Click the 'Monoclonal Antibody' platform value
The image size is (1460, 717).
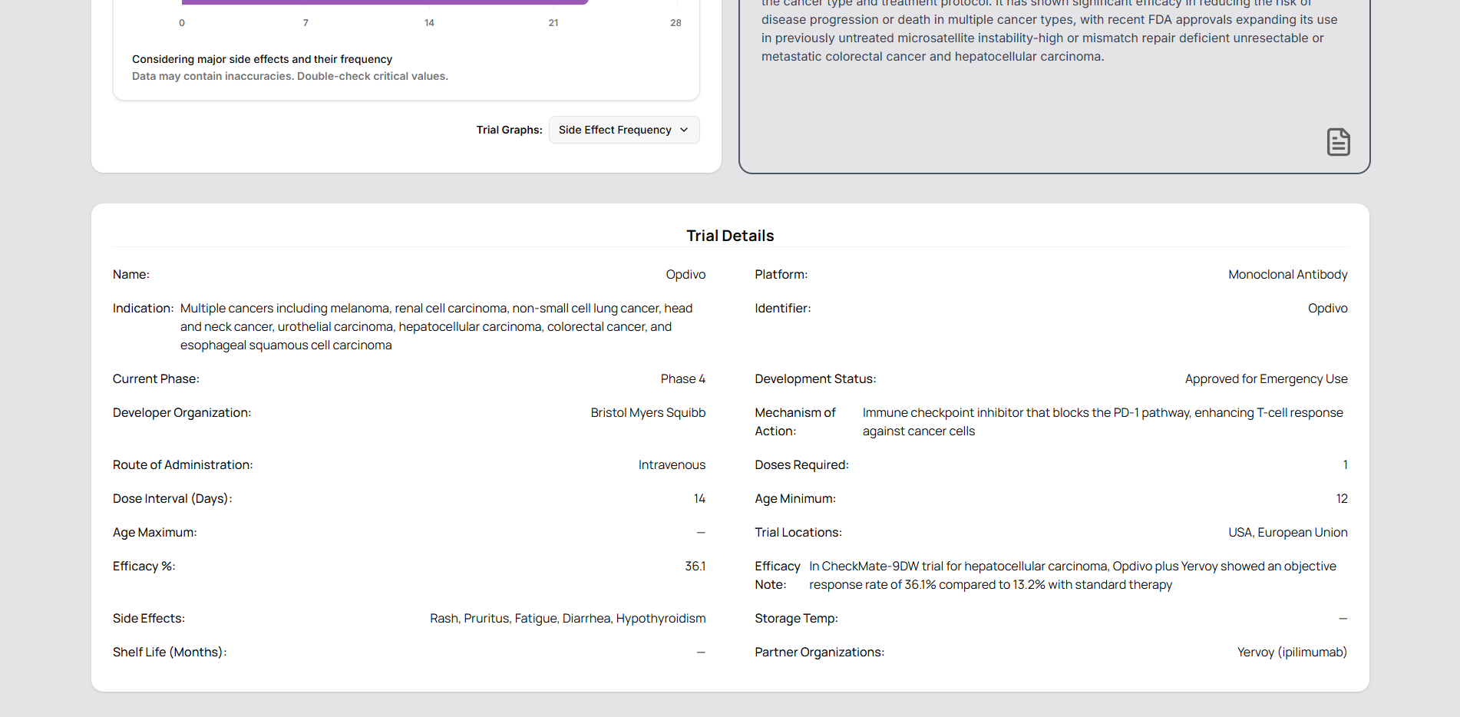tap(1287, 275)
